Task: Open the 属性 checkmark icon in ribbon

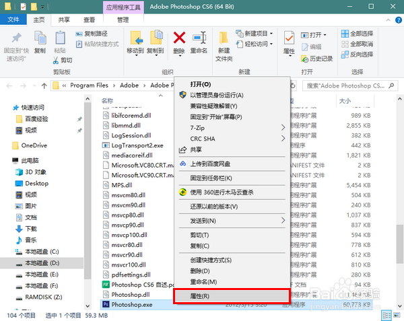Action: pyautogui.click(x=289, y=38)
